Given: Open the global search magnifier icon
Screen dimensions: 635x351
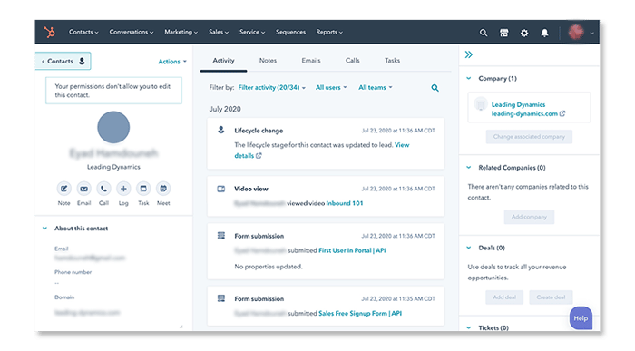Looking at the screenshot, I should pos(484,33).
